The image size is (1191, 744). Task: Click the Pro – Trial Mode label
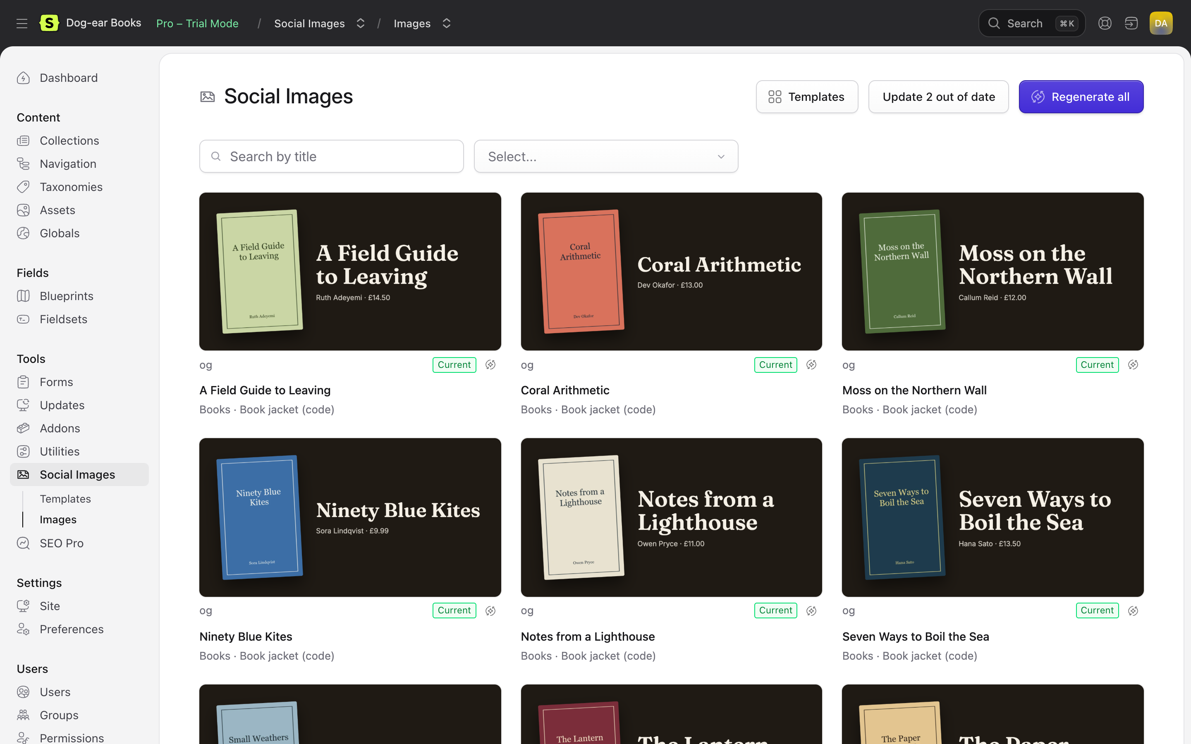[197, 23]
